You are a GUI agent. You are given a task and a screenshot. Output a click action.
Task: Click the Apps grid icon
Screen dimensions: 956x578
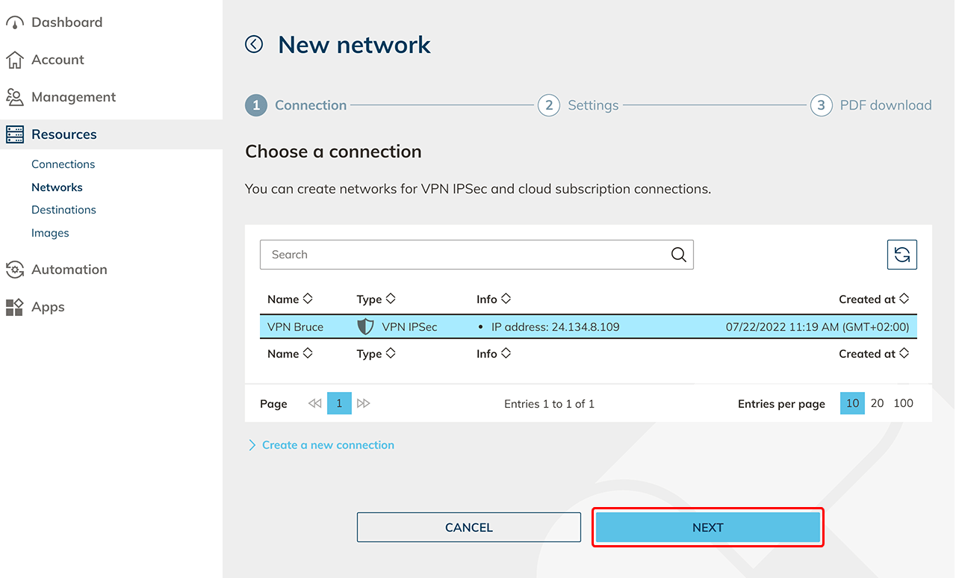pos(14,307)
